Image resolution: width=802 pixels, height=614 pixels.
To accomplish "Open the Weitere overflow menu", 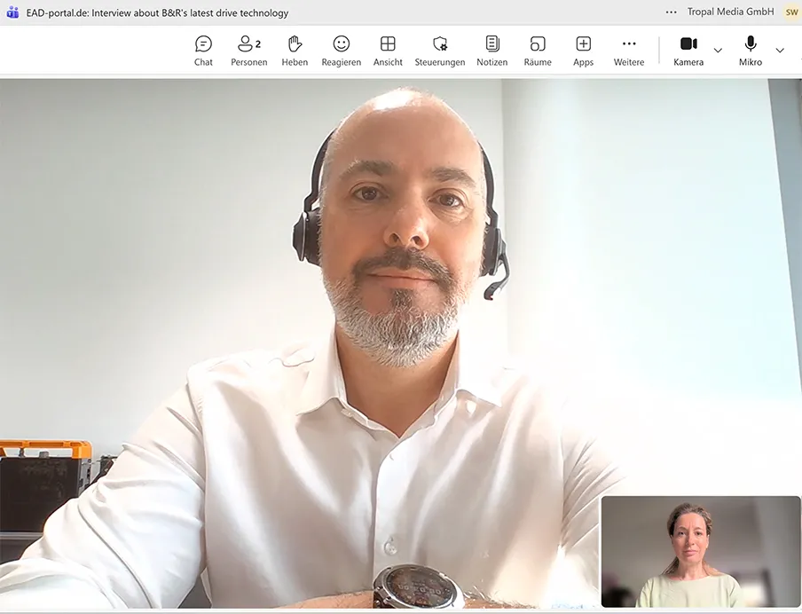I will [x=629, y=49].
